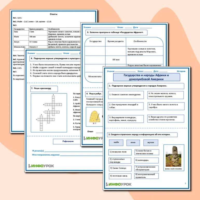The image size is (200, 200).
Task: Select item '5) гимн богам и эпические поэмы'
Action: click(x=147, y=152)
